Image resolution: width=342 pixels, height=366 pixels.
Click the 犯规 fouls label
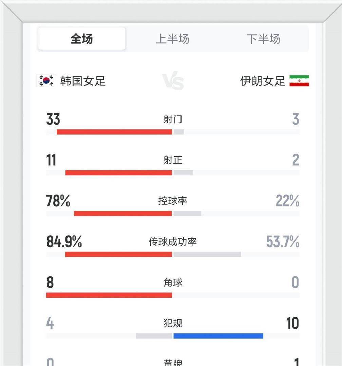click(x=173, y=323)
